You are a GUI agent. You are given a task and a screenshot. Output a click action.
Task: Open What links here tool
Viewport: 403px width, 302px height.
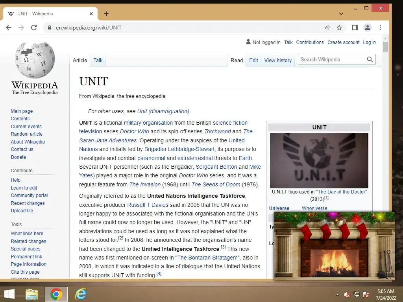27,234
